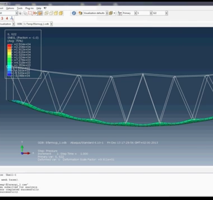This screenshot has height=200, width=213.
Task: Choose the red rectangle drag-select shape icon
Action: (30, 13)
